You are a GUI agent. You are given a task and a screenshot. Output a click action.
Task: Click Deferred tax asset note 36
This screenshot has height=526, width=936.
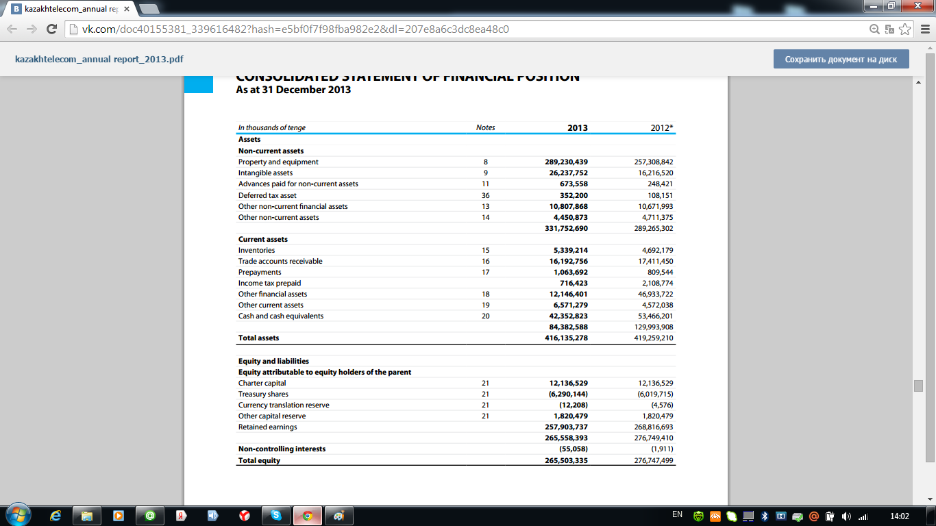tap(485, 195)
